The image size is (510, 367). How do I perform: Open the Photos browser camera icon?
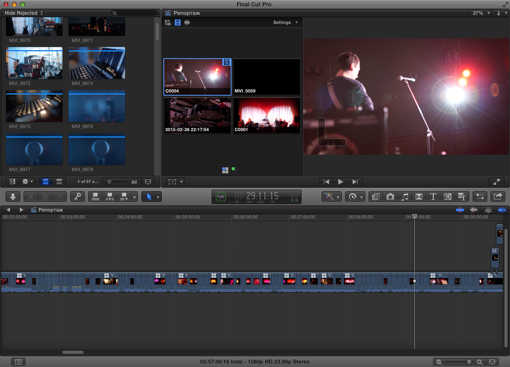tap(390, 196)
